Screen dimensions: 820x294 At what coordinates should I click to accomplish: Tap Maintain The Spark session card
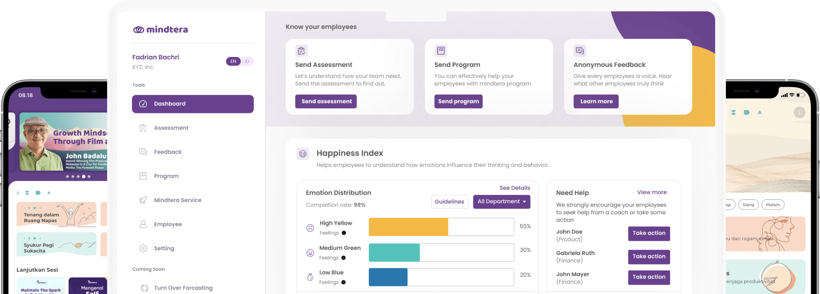[x=41, y=286]
